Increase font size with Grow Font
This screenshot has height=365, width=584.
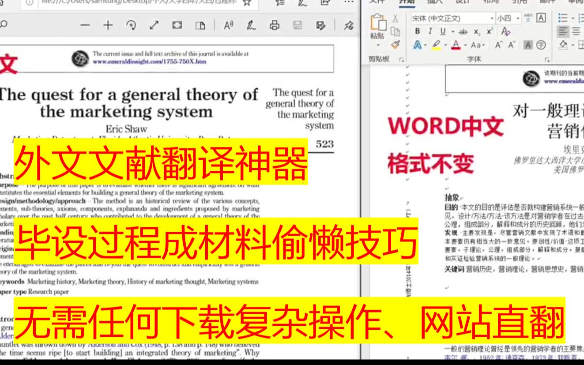[498, 45]
